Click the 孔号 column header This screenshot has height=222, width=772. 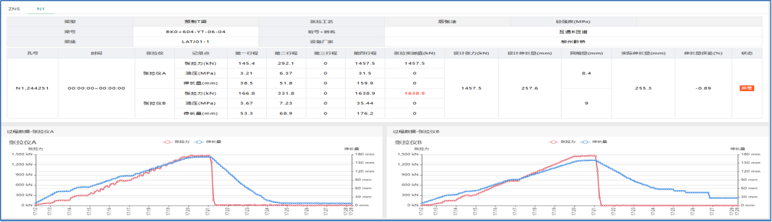[x=32, y=53]
